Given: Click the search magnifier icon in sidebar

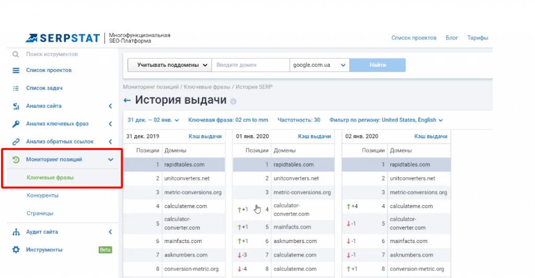Looking at the screenshot, I should tap(16, 54).
